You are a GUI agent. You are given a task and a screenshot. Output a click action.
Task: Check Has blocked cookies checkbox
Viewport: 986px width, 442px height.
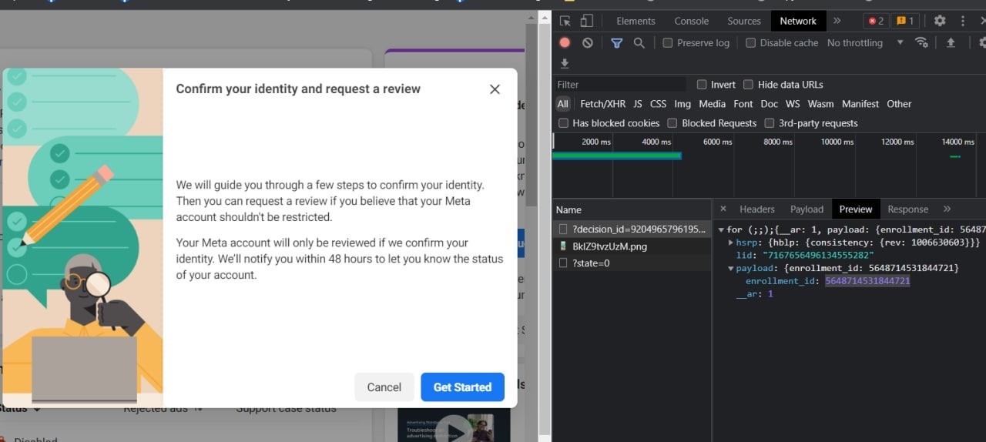pos(563,122)
